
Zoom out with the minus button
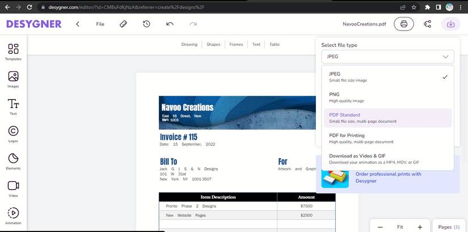(x=380, y=227)
